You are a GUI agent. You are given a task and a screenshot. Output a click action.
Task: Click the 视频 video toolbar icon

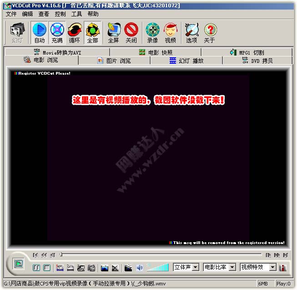click(x=170, y=33)
